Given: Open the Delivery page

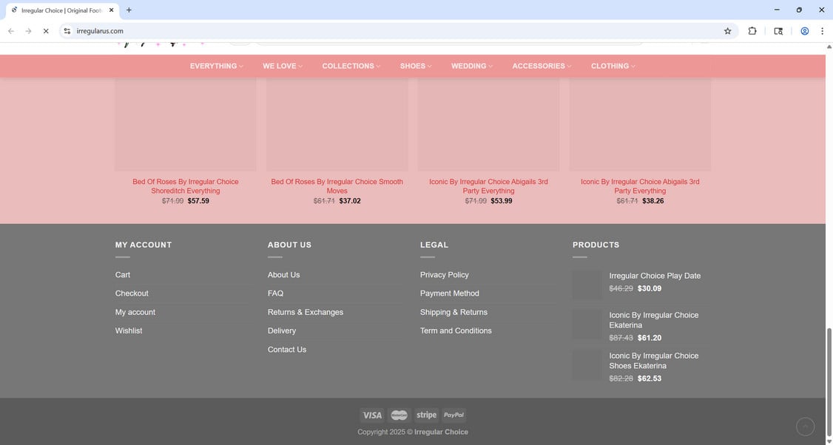Looking at the screenshot, I should point(282,330).
